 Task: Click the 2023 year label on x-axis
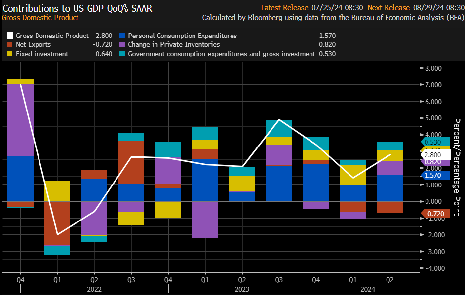tap(242, 289)
